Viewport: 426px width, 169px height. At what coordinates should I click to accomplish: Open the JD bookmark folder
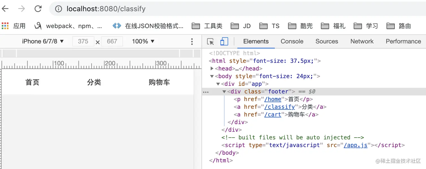click(x=241, y=26)
